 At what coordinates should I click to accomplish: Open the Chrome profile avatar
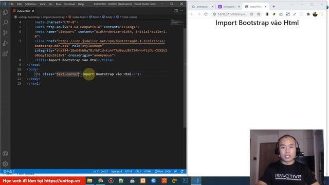(315, 14)
